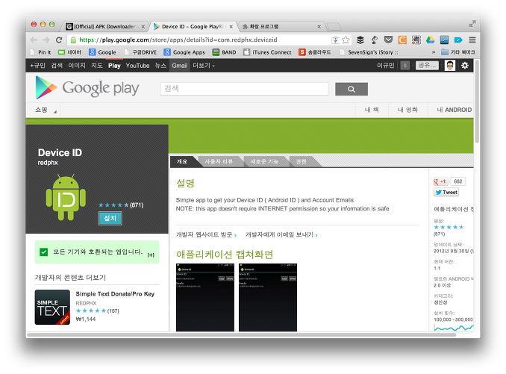Click the redphx developer name
506x374 pixels.
[48, 163]
